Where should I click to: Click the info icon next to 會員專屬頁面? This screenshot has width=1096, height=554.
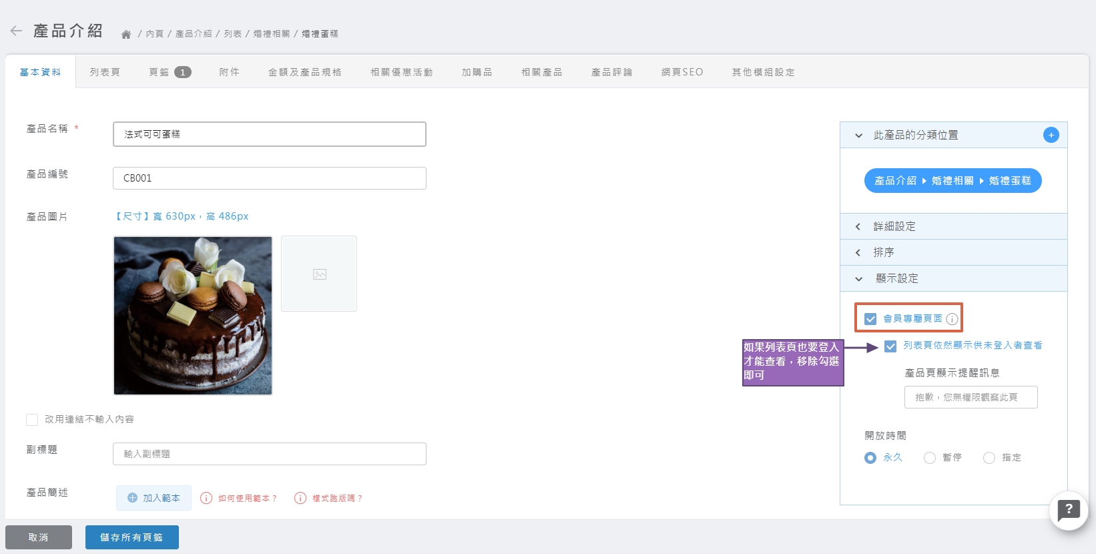[952, 319]
